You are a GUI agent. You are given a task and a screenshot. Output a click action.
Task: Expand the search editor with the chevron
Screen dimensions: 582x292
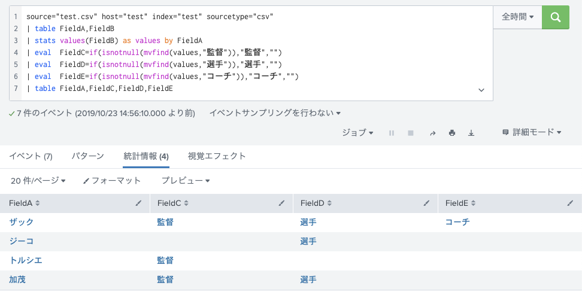click(x=481, y=90)
